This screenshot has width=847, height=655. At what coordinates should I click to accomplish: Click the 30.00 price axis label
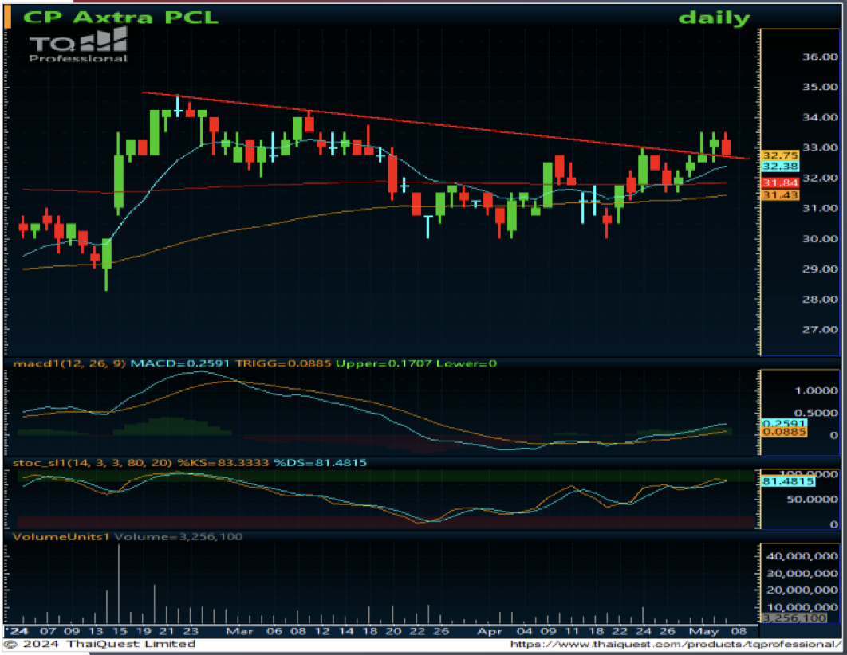coord(819,238)
